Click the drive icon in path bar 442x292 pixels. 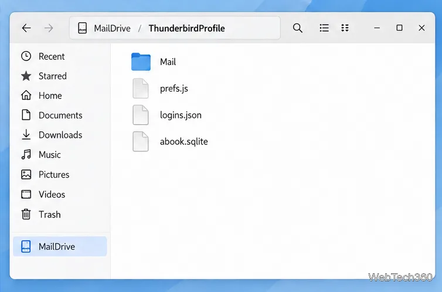coord(82,28)
